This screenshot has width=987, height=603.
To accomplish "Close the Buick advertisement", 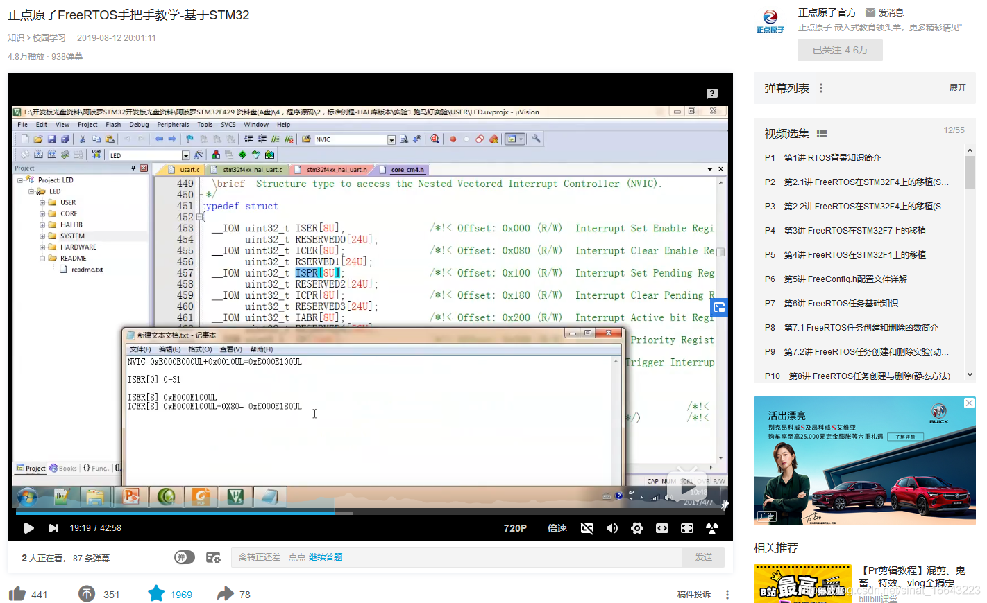I will click(x=970, y=403).
